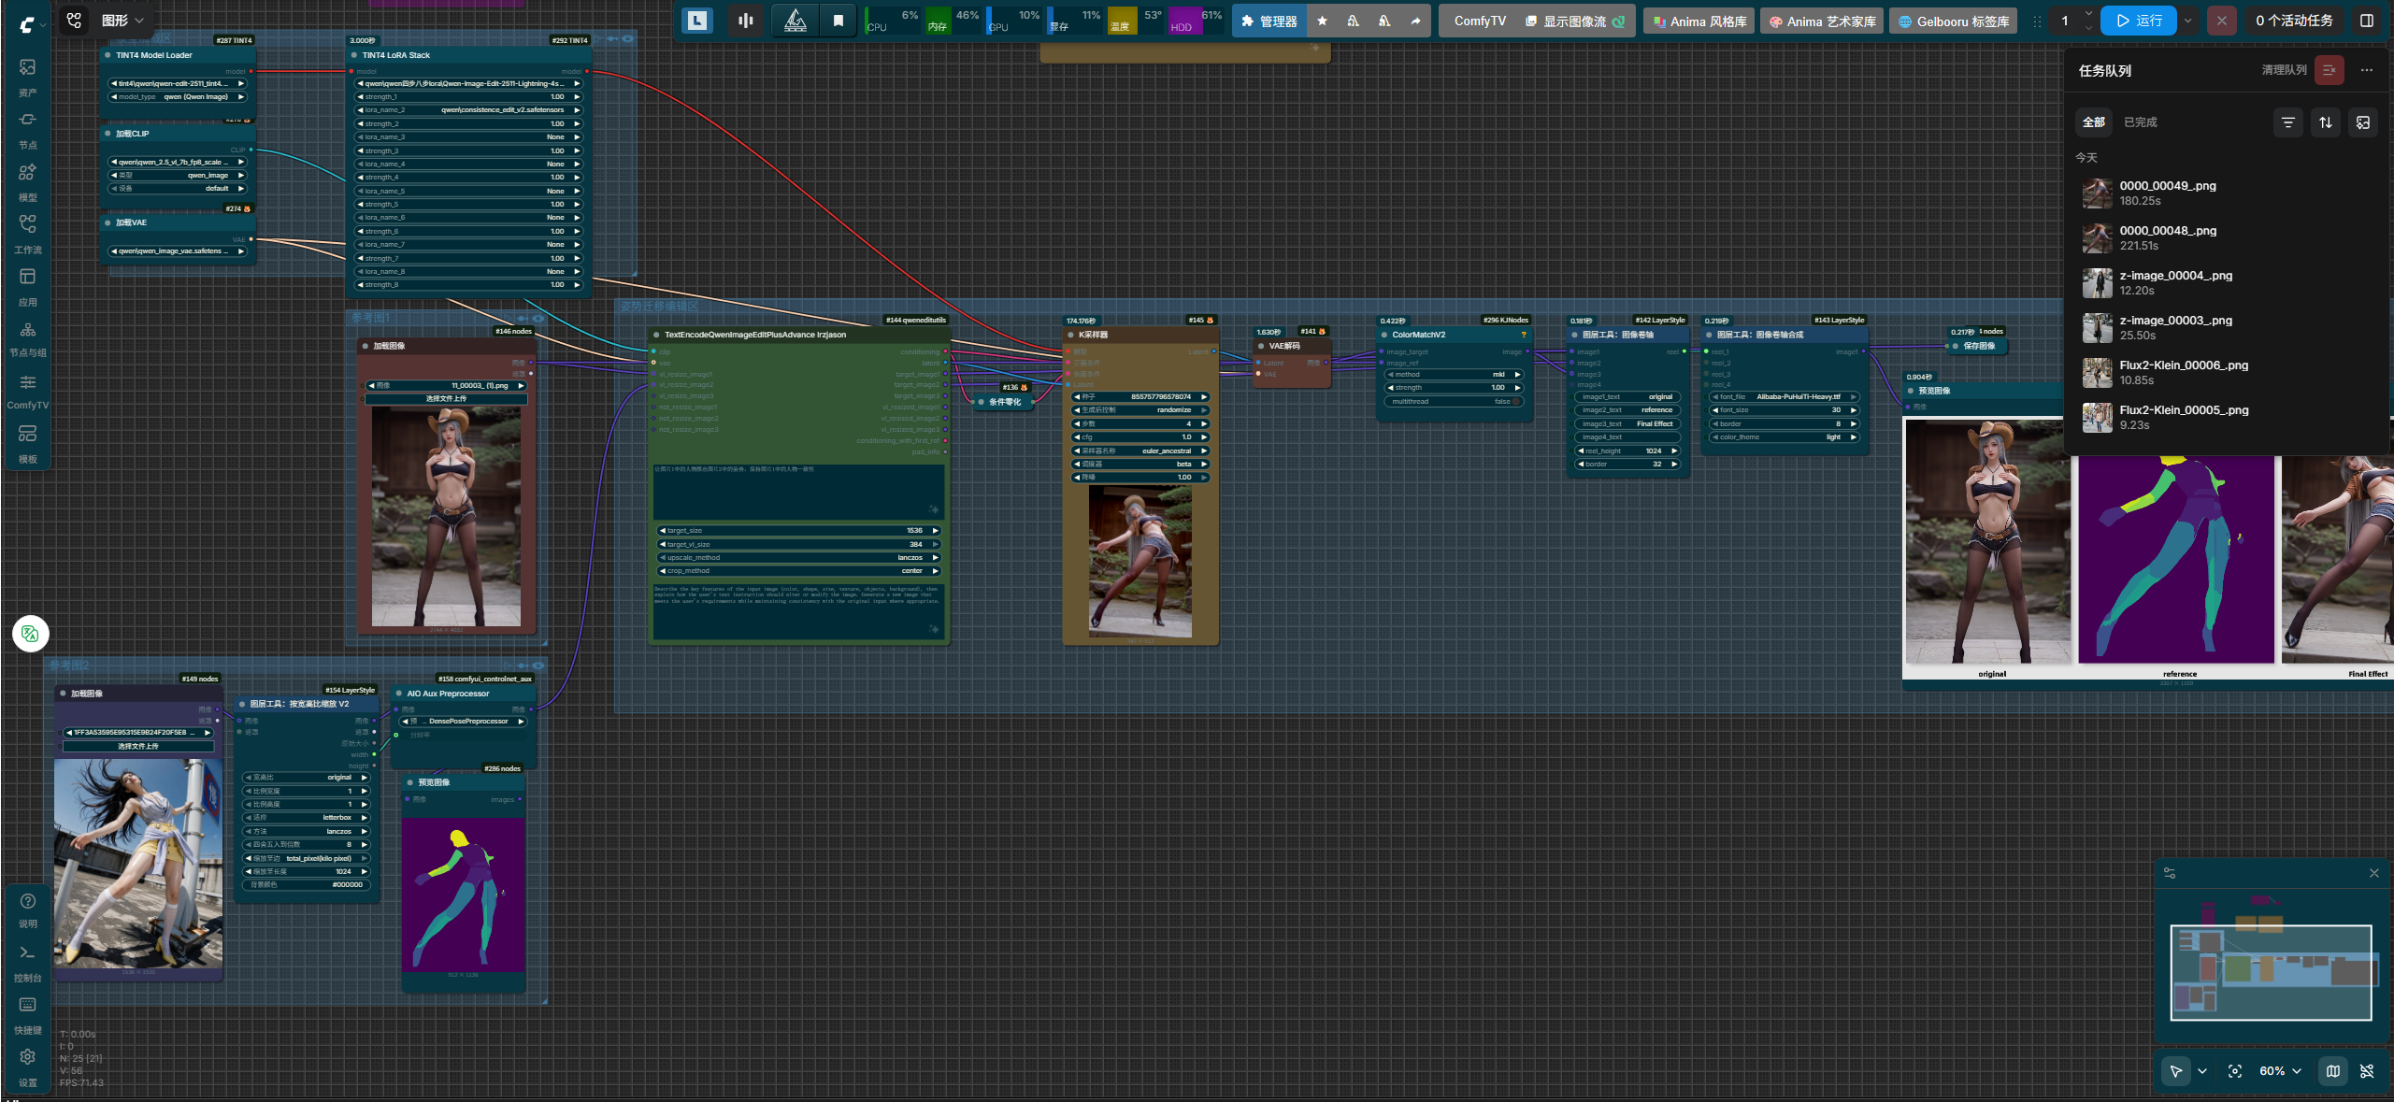Screen dimensions: 2394x1102
Task: Open the ComfyTV toolbar menu item
Action: click(1480, 21)
